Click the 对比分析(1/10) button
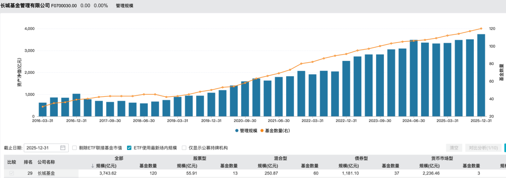Screen dimensions: 506x178 [x=483, y=148]
